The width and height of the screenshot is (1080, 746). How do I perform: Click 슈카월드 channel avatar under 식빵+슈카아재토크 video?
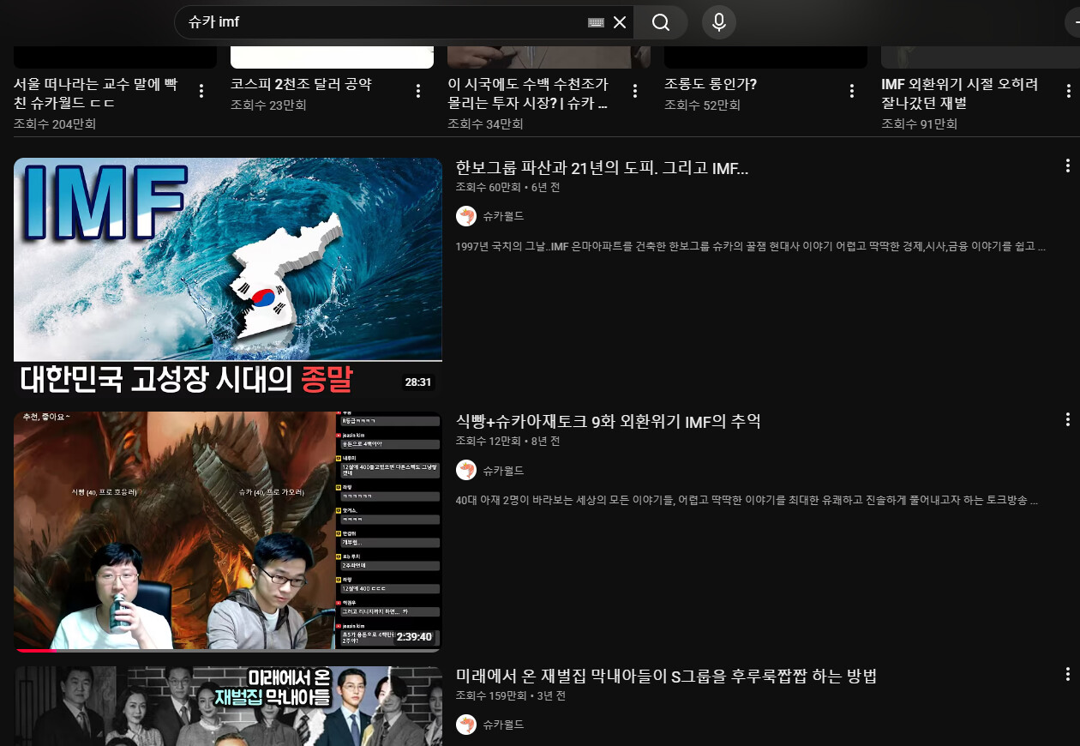coord(466,470)
